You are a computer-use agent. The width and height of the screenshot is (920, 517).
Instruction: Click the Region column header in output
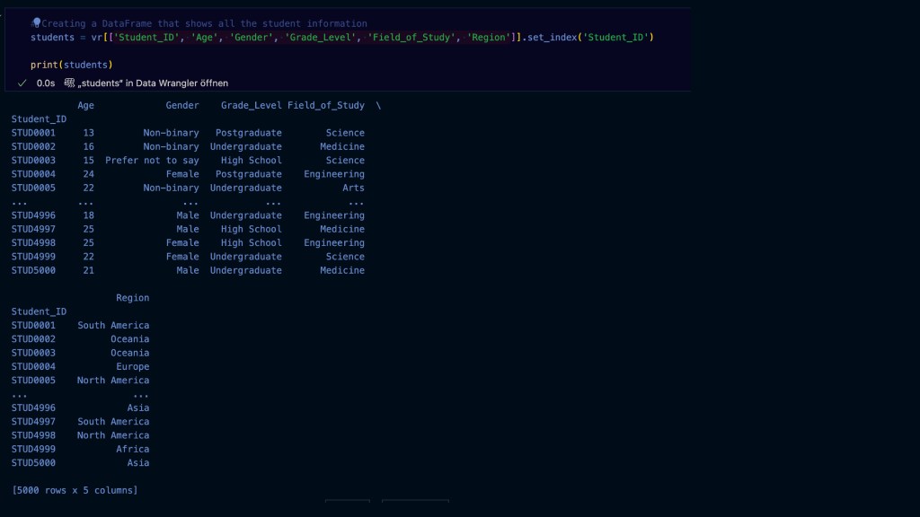(132, 298)
